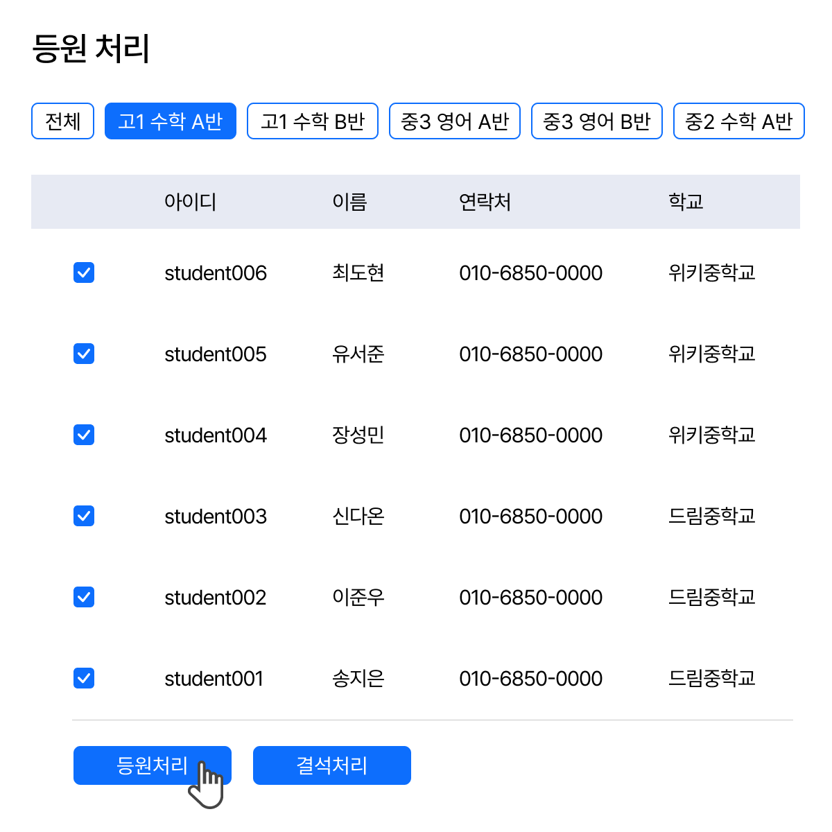Click the 이름 column header
Viewport: 832px width, 832px height.
point(349,202)
